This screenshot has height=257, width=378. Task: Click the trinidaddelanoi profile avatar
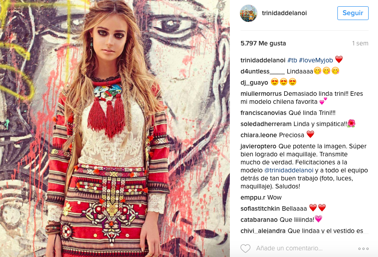coord(249,13)
